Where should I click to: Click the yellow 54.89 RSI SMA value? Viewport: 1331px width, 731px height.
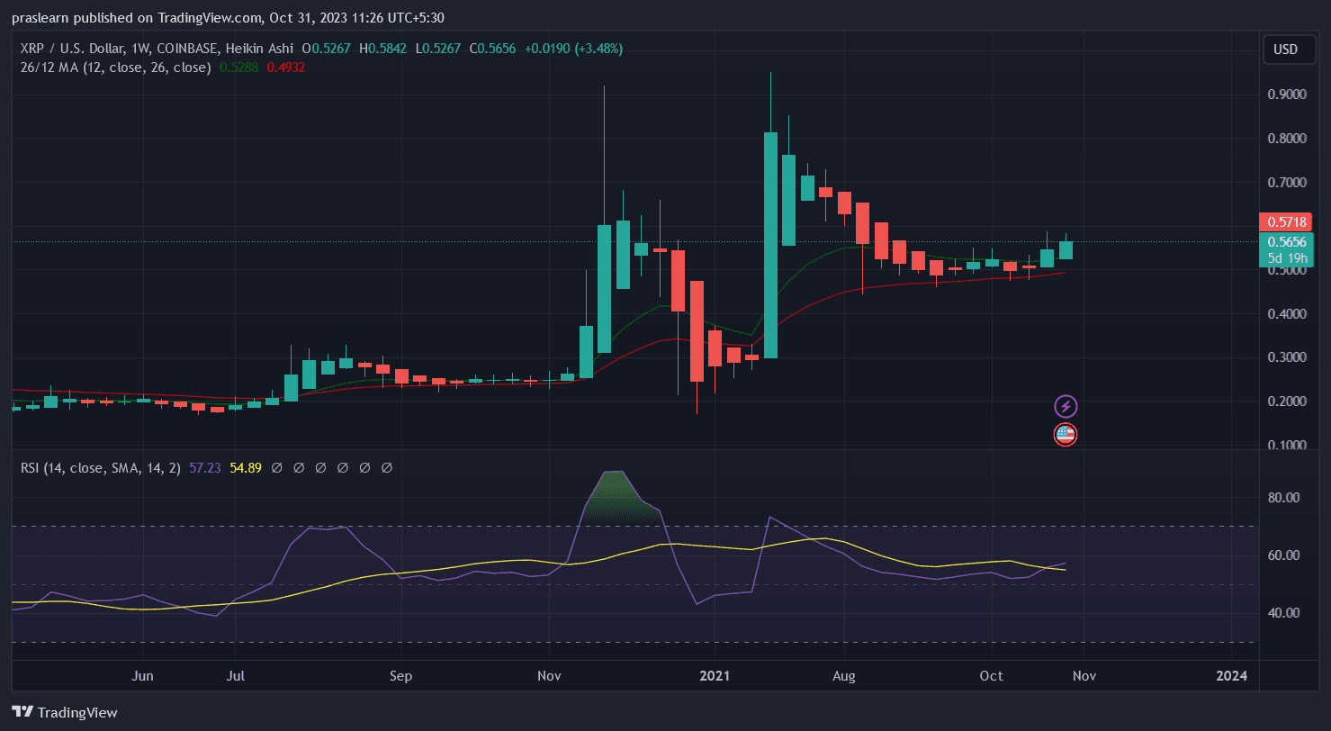tap(246, 468)
